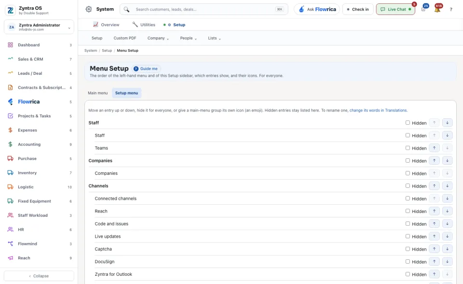Open Custom PDF submenu item

tap(125, 38)
